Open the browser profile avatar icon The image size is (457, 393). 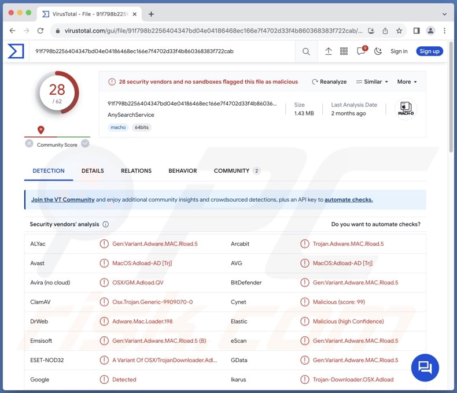[x=430, y=31]
